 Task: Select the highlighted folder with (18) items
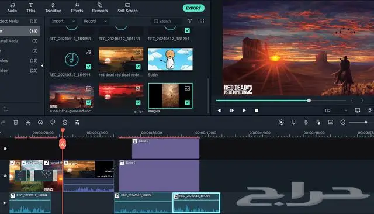19,31
